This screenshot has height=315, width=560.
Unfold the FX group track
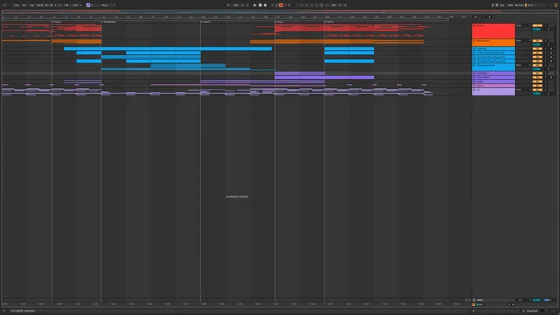click(x=474, y=90)
